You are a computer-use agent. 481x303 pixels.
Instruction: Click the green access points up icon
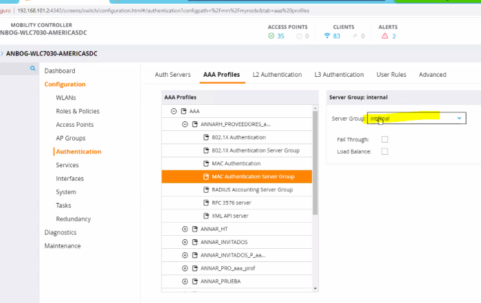pyautogui.click(x=271, y=36)
